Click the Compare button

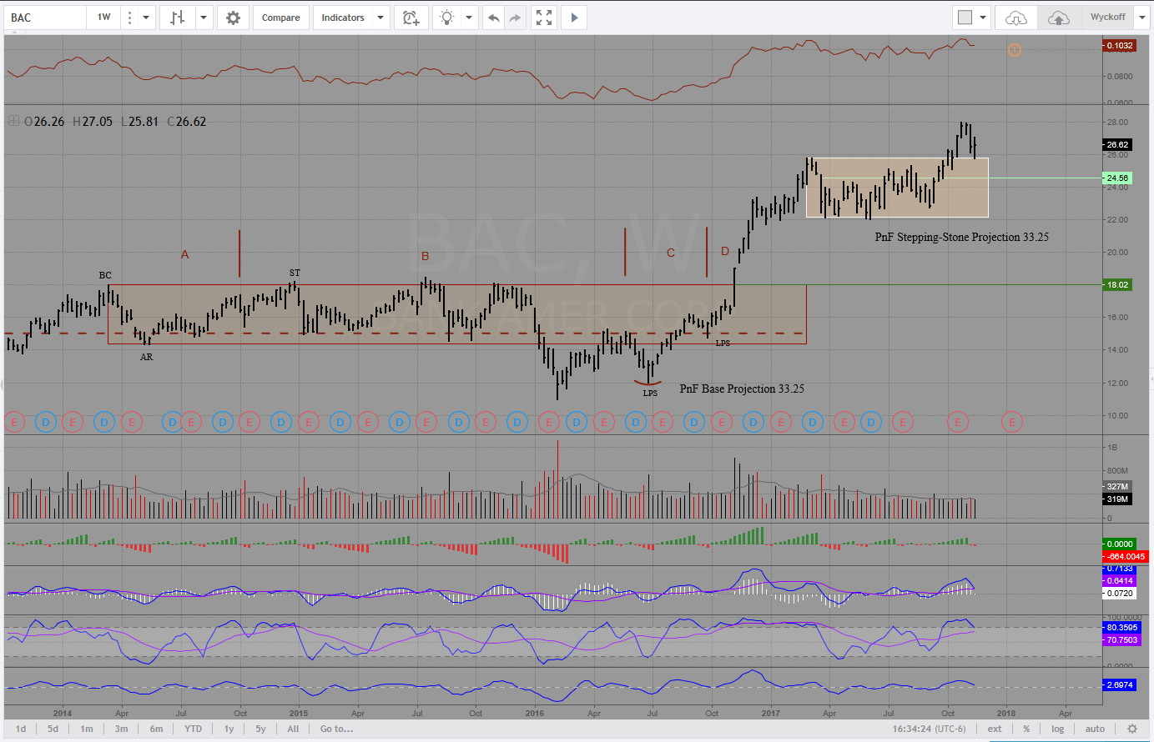(x=280, y=18)
